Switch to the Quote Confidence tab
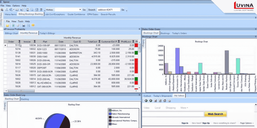The width and height of the screenshot is (257, 128). pyautogui.click(x=76, y=14)
